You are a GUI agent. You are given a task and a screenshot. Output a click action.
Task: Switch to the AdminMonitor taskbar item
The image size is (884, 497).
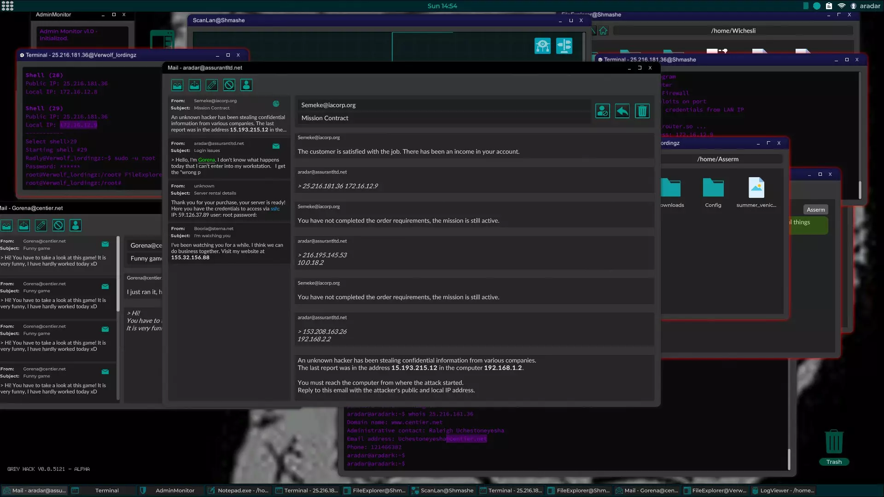[x=174, y=491]
